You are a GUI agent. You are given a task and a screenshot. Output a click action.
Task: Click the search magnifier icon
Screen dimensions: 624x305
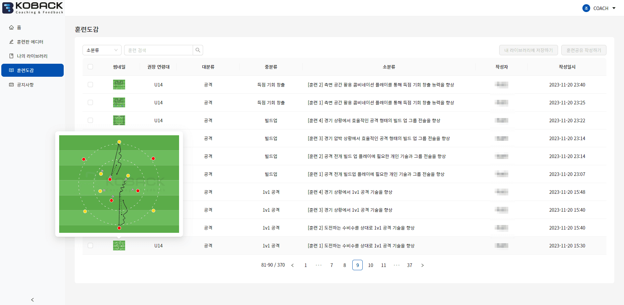click(x=198, y=50)
